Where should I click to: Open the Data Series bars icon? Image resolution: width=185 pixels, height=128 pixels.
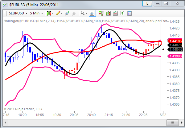(x=108, y=13)
